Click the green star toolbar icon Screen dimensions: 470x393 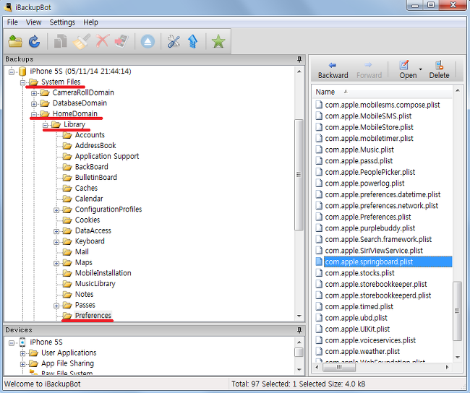(x=218, y=41)
